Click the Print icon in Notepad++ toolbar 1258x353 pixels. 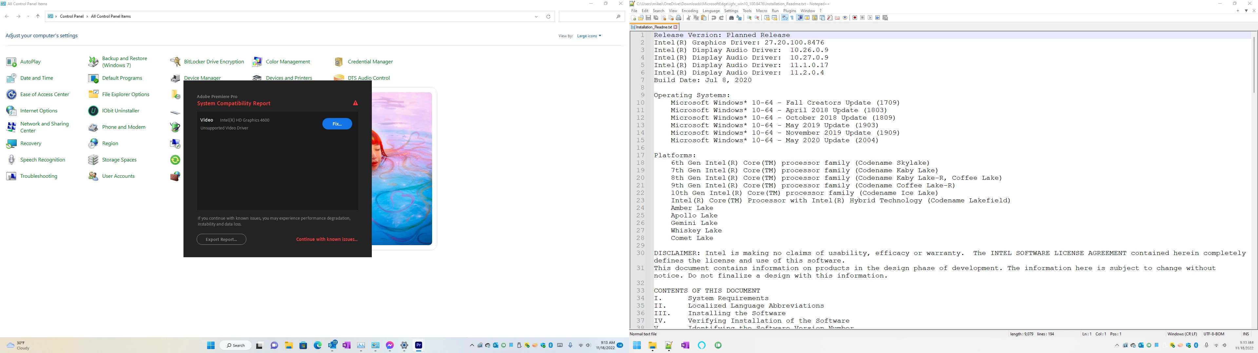click(678, 18)
